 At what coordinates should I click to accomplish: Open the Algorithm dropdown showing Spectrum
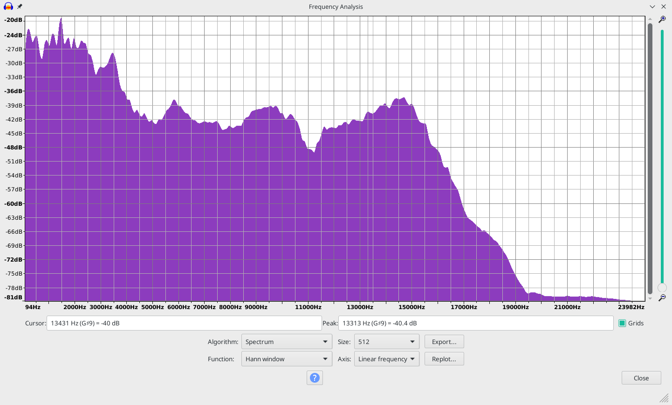[x=287, y=342]
